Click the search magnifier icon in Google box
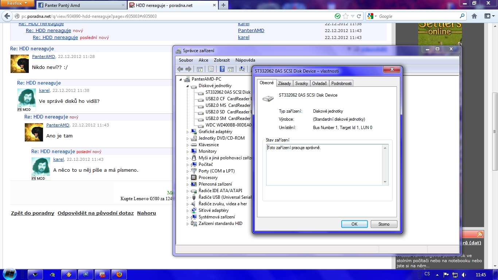The width and height of the screenshot is (498, 280). click(x=462, y=16)
